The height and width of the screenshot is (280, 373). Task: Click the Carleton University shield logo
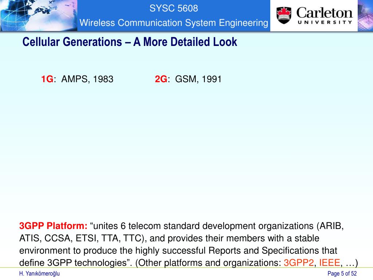coord(284,15)
